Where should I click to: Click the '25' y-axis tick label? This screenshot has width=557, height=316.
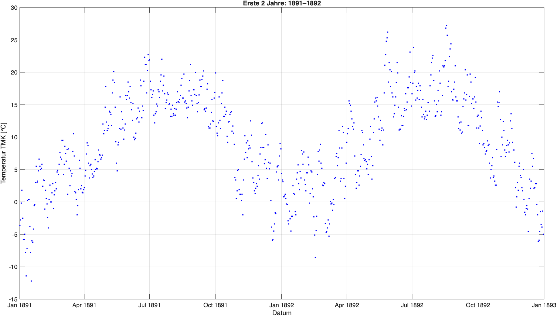coord(14,40)
